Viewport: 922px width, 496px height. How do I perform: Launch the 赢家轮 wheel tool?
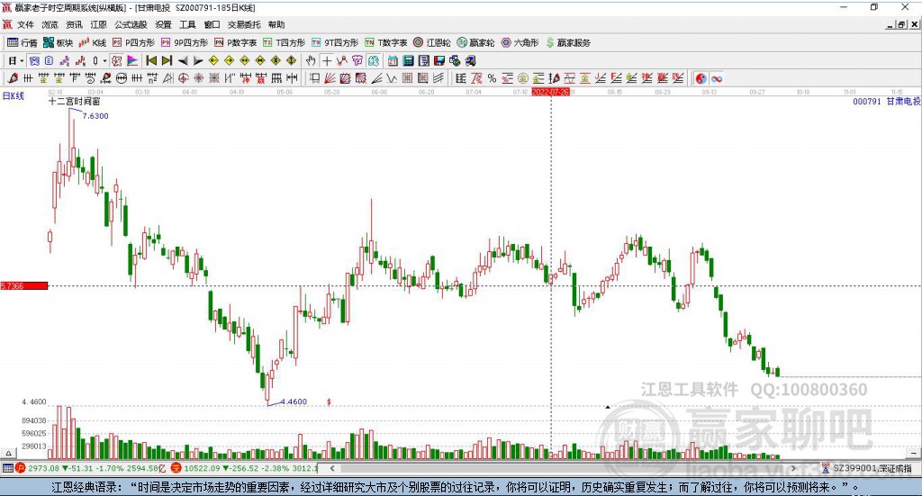(475, 43)
